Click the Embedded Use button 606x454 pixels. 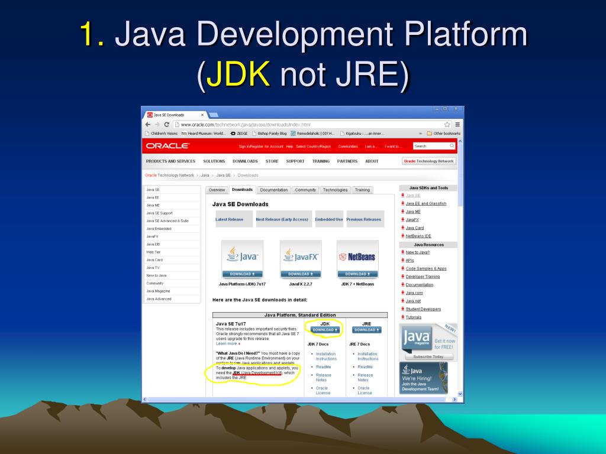[x=329, y=219]
